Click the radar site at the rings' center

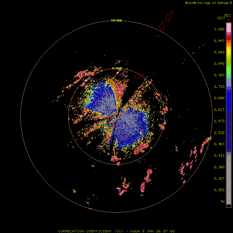pyautogui.click(x=116, y=117)
